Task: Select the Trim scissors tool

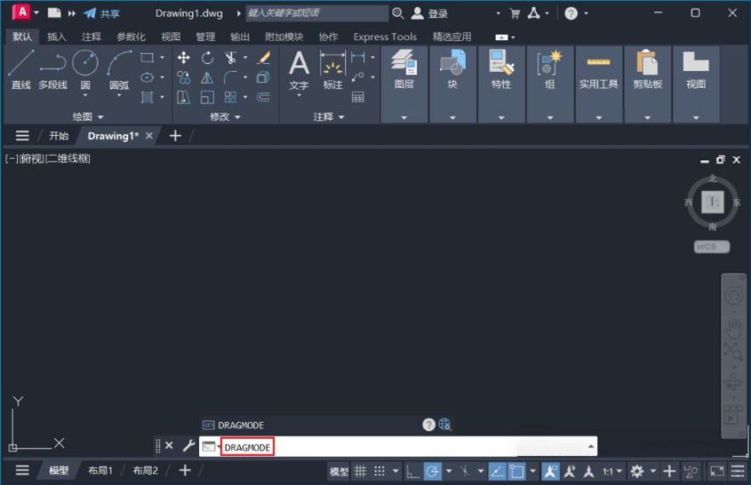Action: click(x=231, y=58)
